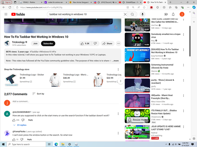Open File Explorer from taskbar
The image size is (197, 147).
63,144
